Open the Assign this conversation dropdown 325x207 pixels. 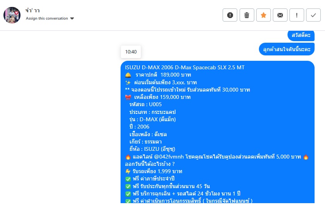pos(50,18)
